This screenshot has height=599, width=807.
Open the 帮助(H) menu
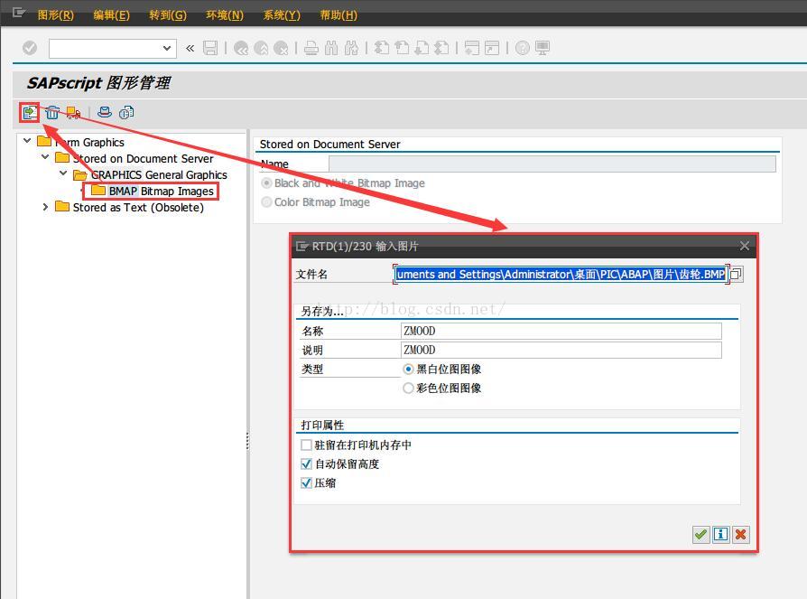339,15
